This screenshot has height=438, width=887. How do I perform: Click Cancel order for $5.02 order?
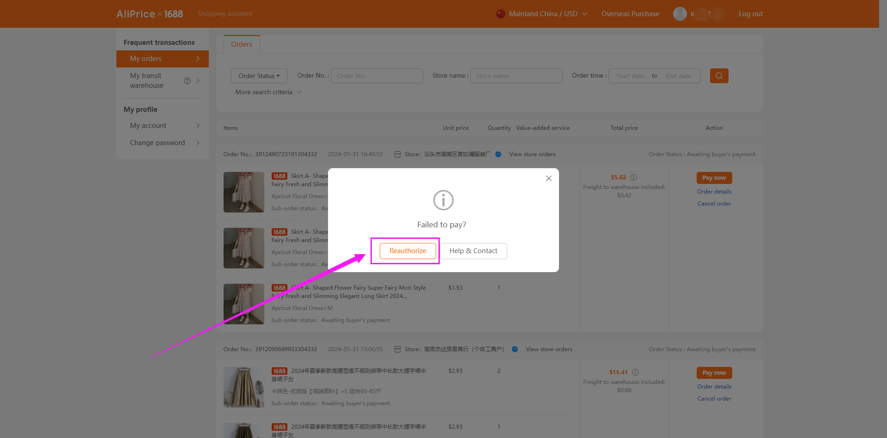(x=714, y=204)
